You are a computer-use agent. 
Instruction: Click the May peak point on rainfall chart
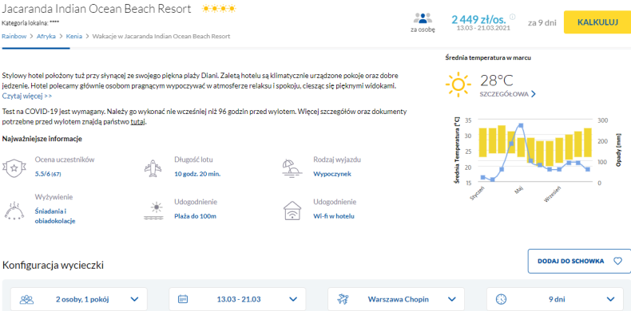[521, 125]
